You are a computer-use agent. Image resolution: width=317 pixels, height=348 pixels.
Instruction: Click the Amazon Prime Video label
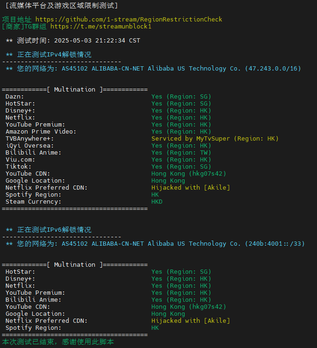(x=41, y=132)
